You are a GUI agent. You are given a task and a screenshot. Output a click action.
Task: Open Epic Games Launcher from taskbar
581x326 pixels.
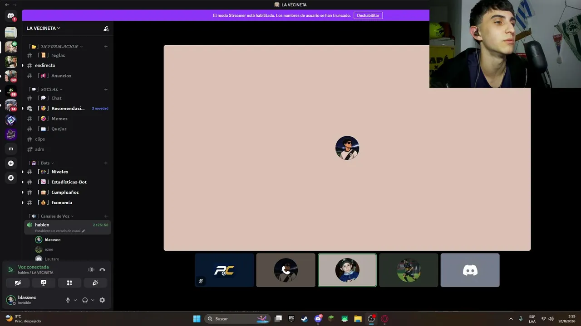tap(291, 319)
